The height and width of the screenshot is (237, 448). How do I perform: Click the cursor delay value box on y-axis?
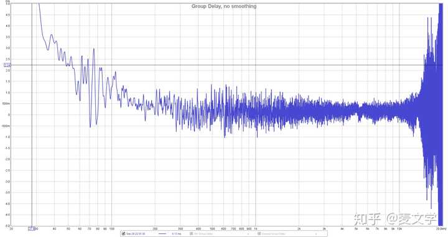(7, 65)
